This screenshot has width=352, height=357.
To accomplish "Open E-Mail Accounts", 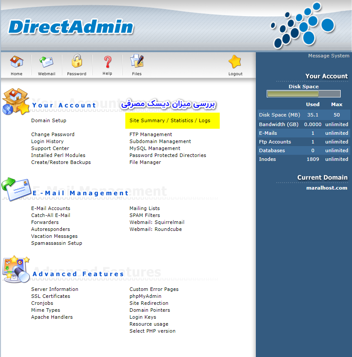I will point(51,208).
